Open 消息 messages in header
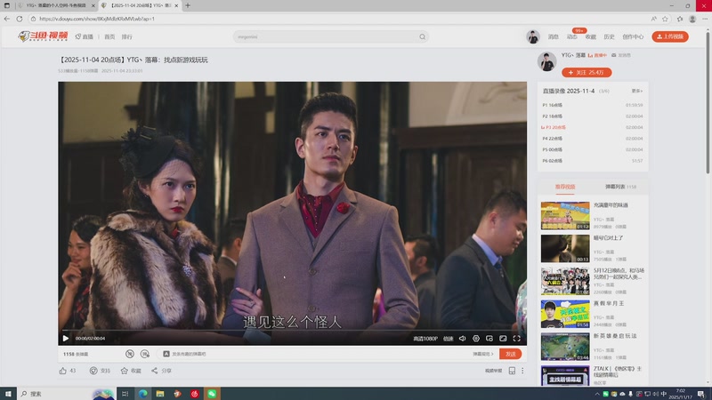The image size is (712, 400). point(553,36)
